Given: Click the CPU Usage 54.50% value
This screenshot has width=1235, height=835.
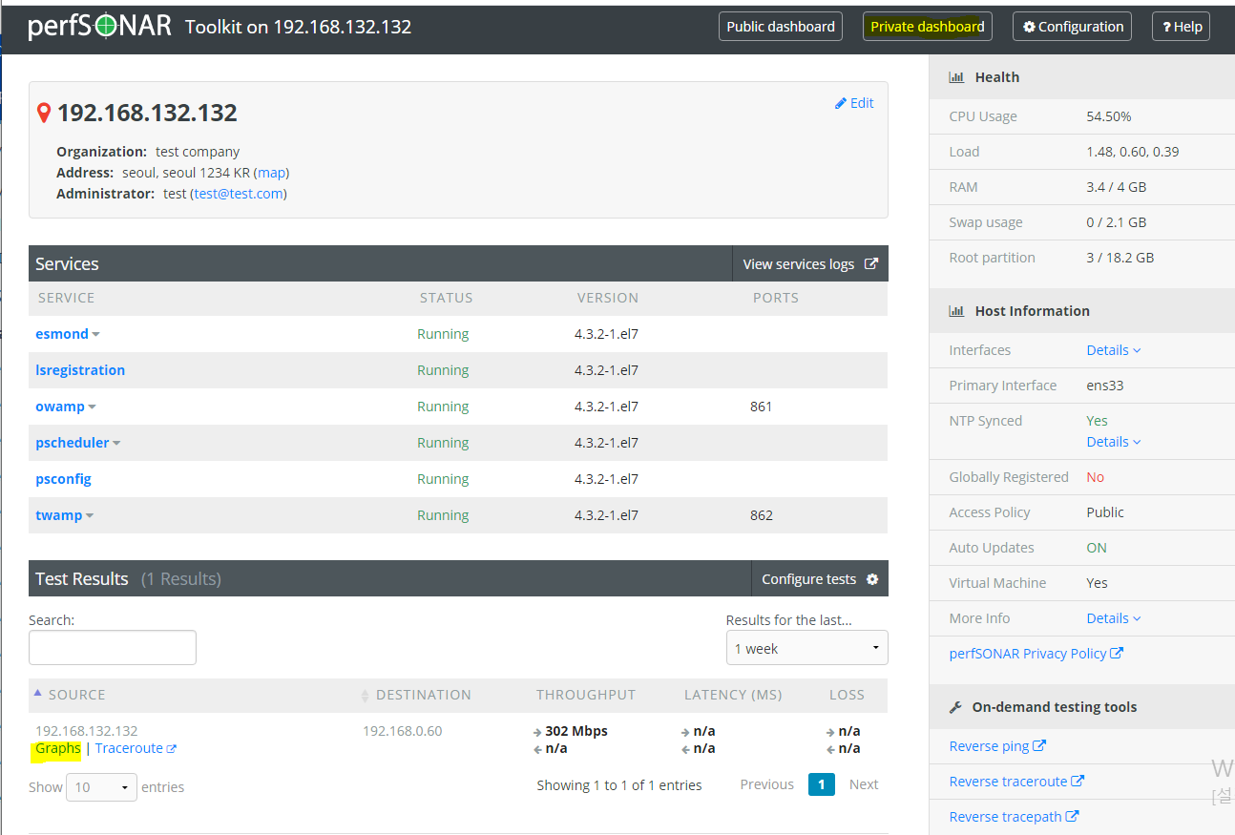Looking at the screenshot, I should 1109,116.
